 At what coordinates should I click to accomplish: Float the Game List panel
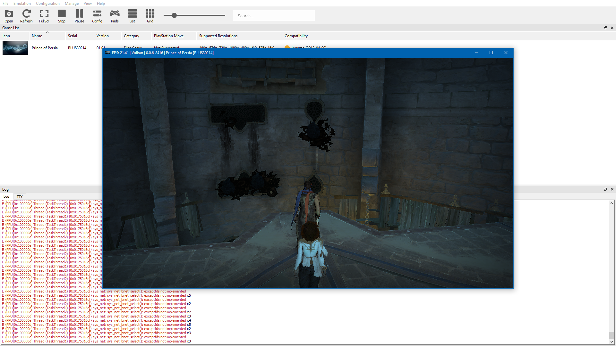point(605,28)
